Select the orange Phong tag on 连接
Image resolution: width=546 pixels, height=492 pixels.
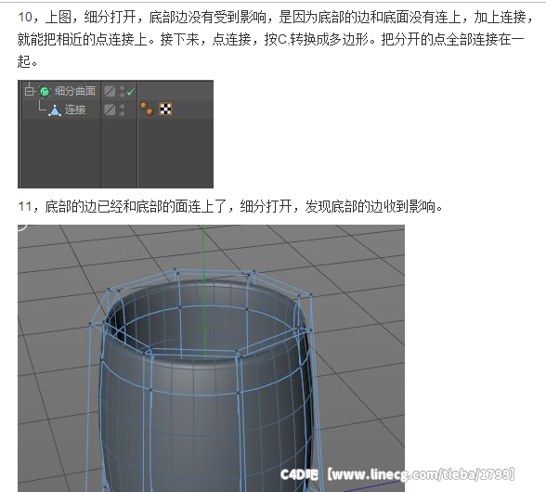pyautogui.click(x=147, y=109)
